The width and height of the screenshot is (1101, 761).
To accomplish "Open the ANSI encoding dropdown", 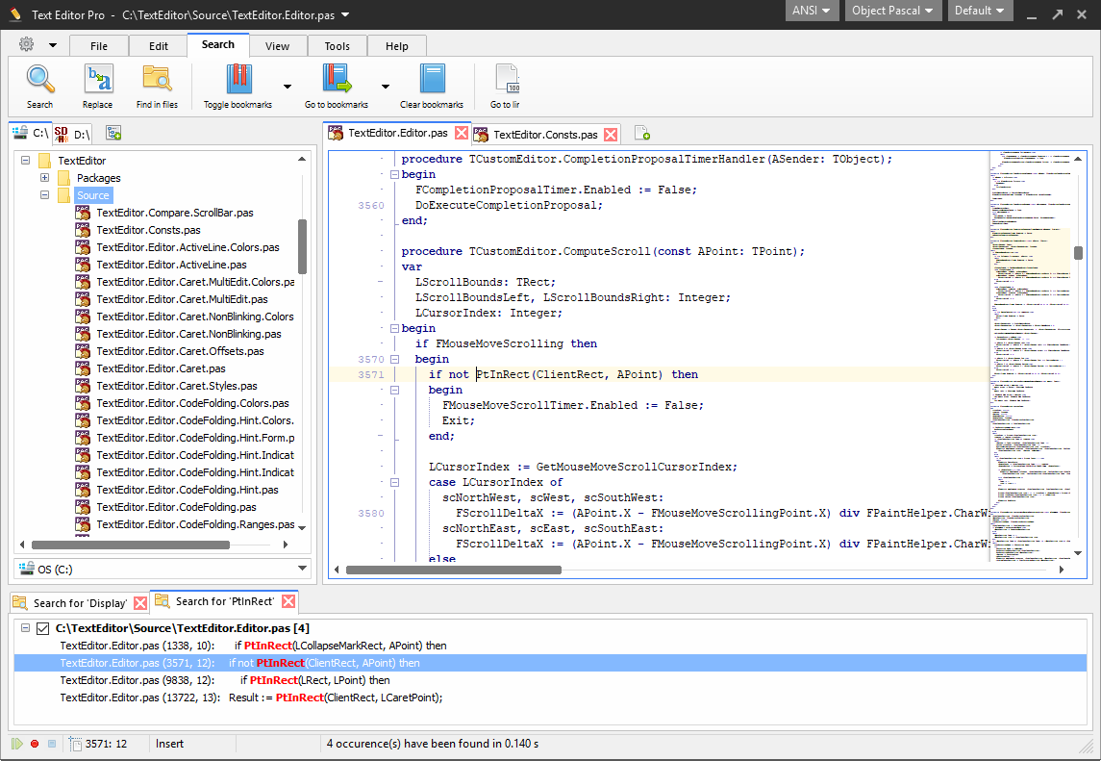I will (812, 11).
